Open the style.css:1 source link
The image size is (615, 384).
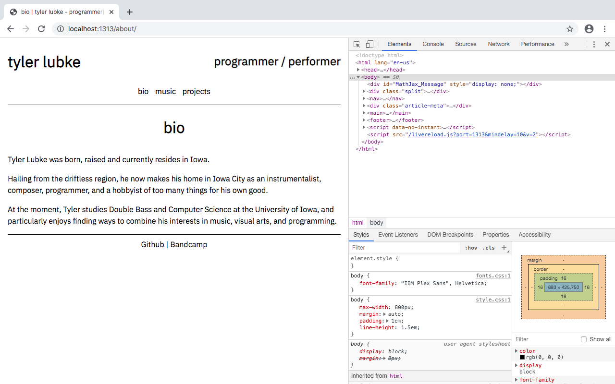pyautogui.click(x=493, y=300)
